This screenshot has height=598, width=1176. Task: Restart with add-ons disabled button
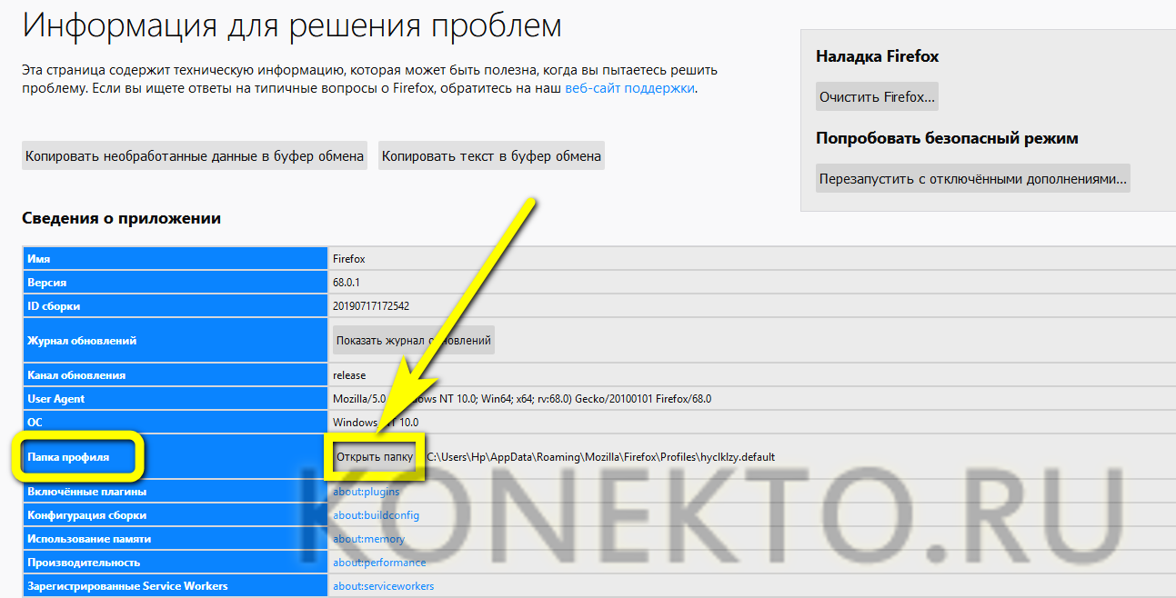click(x=973, y=178)
